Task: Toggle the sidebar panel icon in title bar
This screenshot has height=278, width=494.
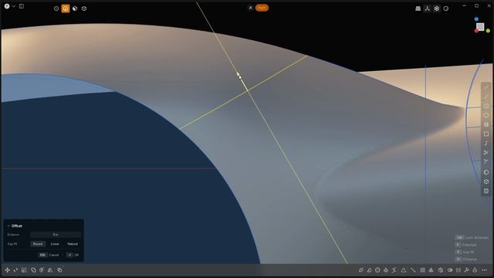Action: [x=22, y=6]
